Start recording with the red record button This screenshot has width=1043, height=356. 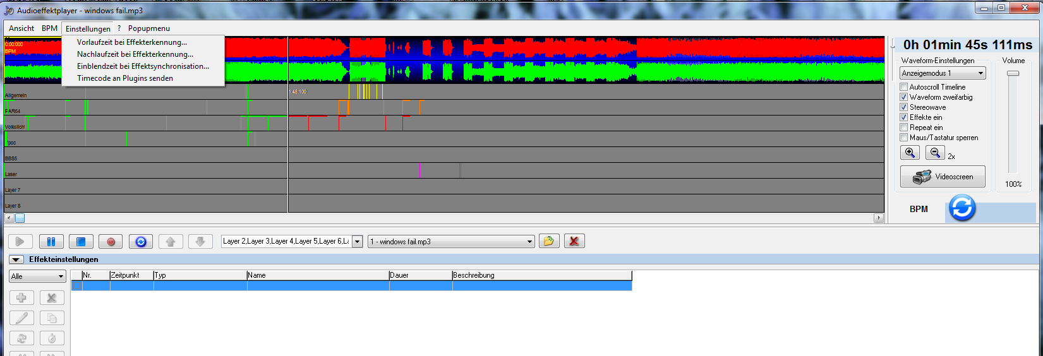click(x=111, y=241)
